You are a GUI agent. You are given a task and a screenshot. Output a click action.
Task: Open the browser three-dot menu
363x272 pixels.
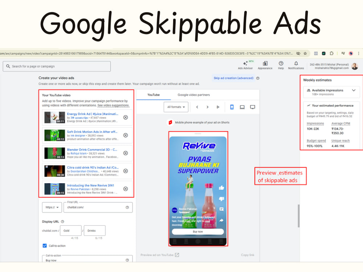[359, 53]
